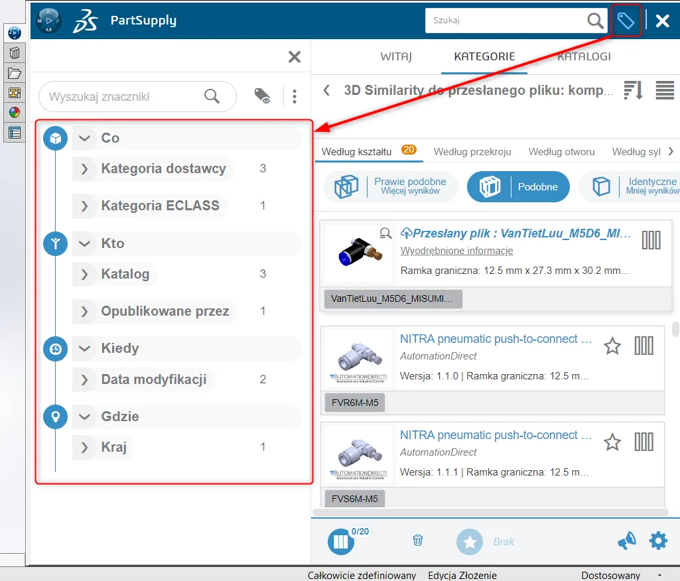The width and height of the screenshot is (680, 581).
Task: Click the megaphone announcements icon
Action: click(627, 541)
